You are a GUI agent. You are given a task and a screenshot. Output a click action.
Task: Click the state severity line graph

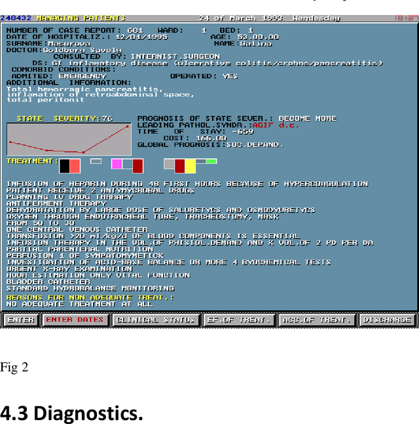68,138
